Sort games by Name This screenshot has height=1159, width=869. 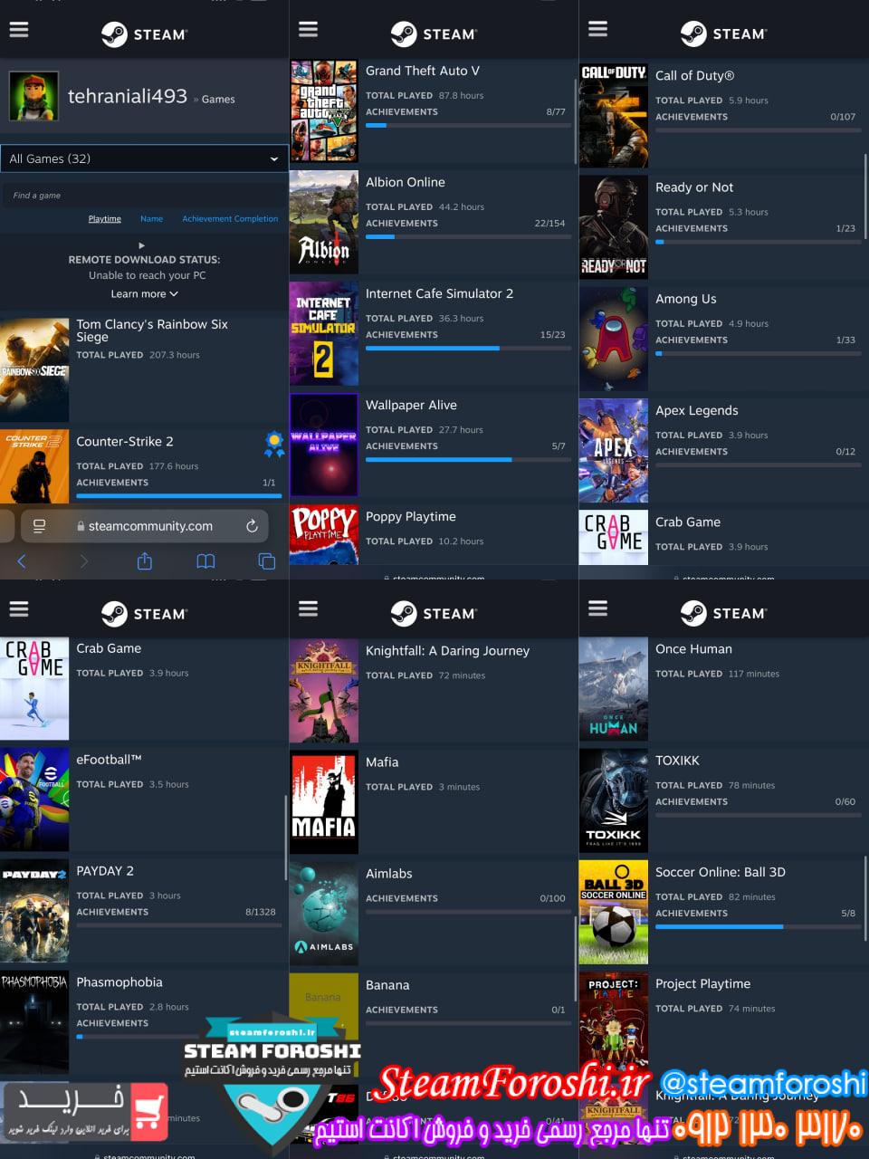click(151, 219)
